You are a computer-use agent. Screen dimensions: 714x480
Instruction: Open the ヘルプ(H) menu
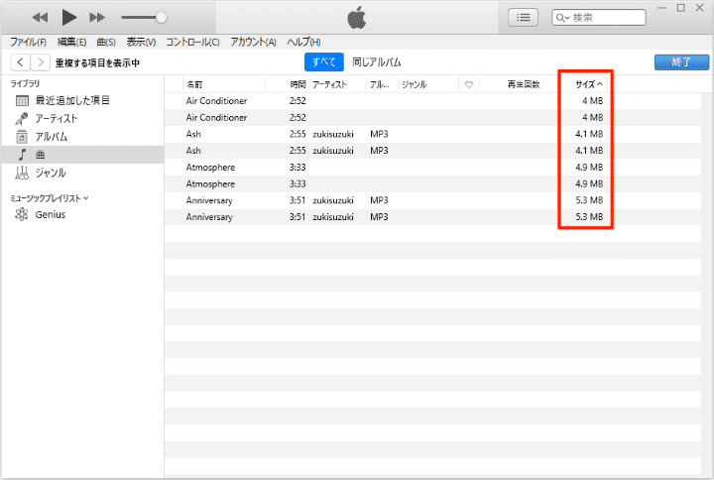303,43
